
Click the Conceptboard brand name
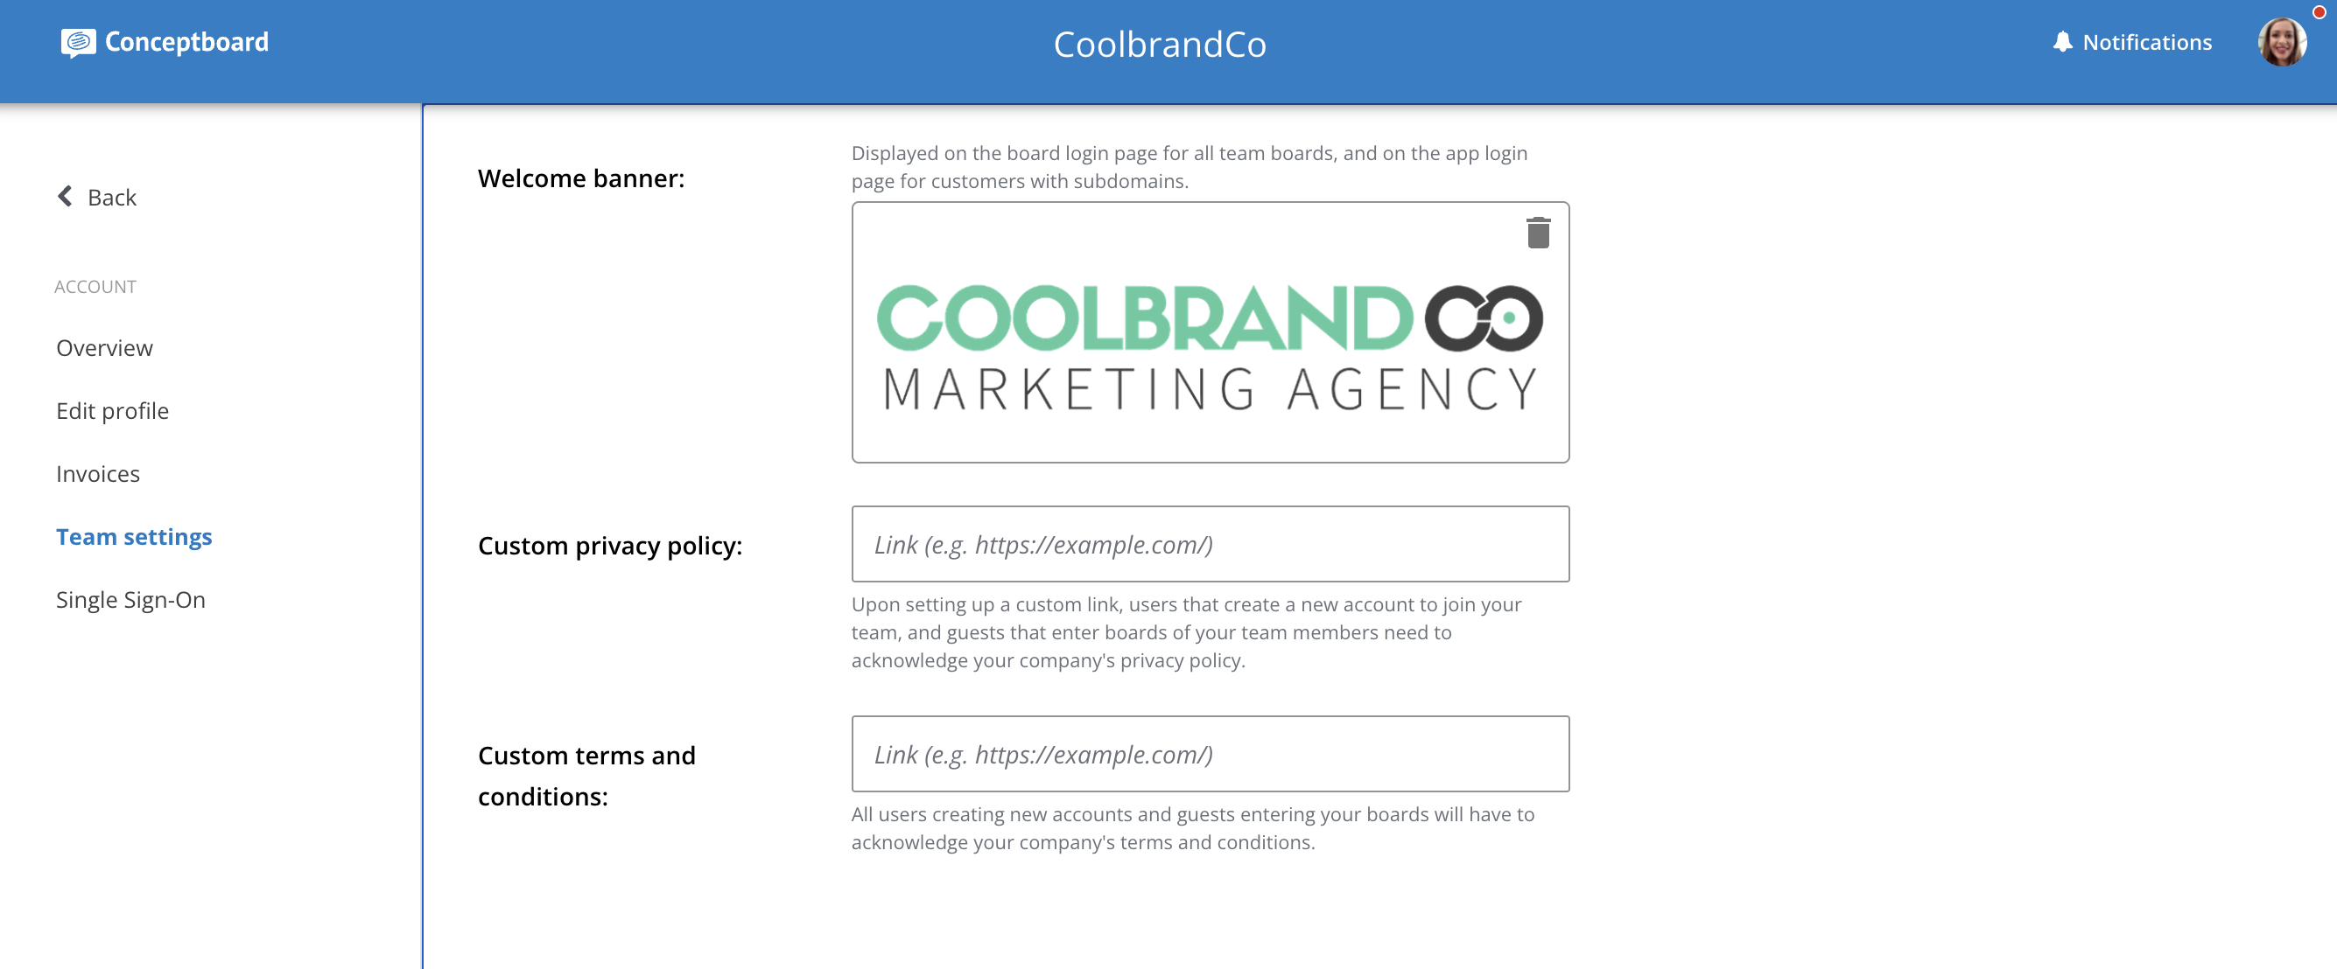[x=187, y=42]
